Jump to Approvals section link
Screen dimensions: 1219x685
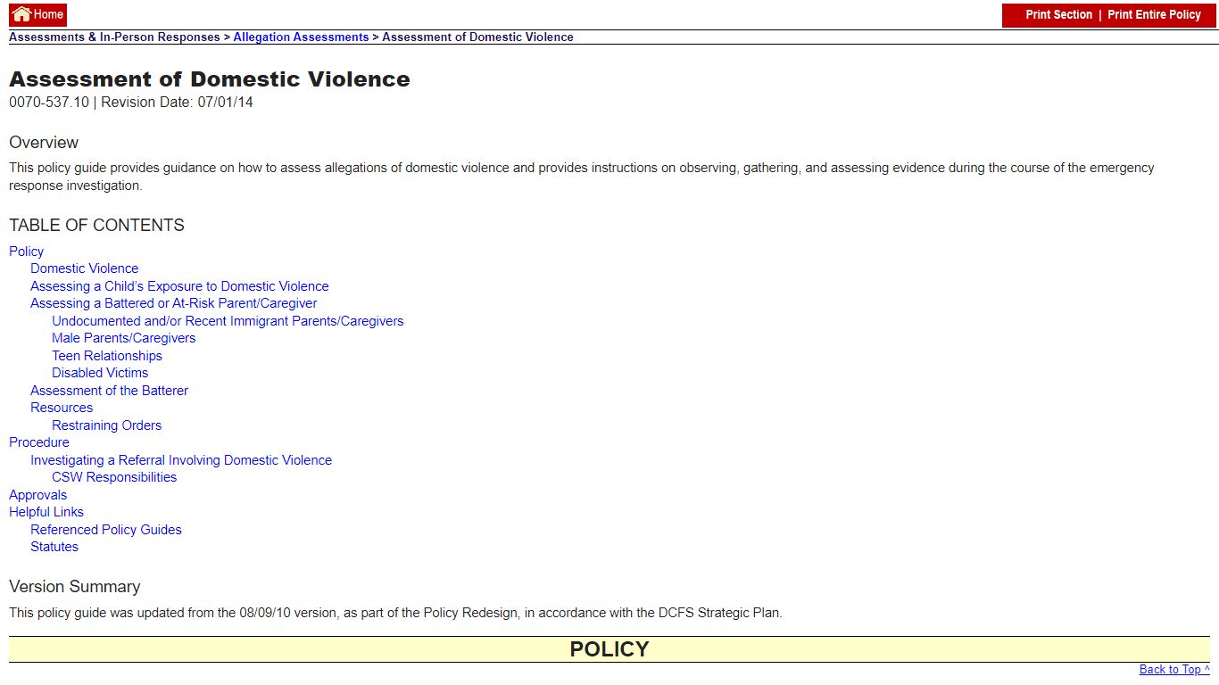37,495
